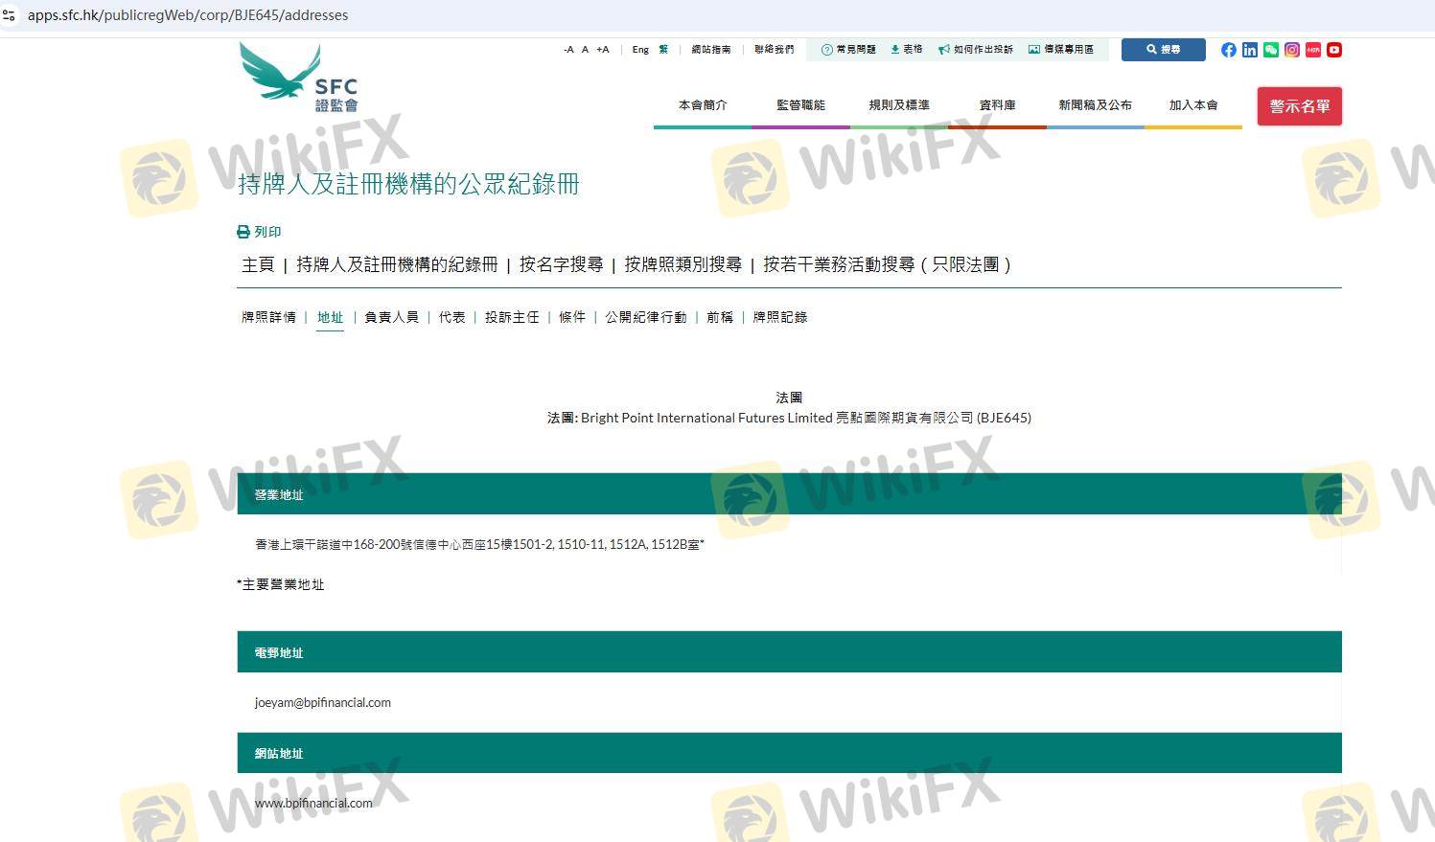
Task: Open the red social icon beside Instagram
Action: pos(1313,50)
